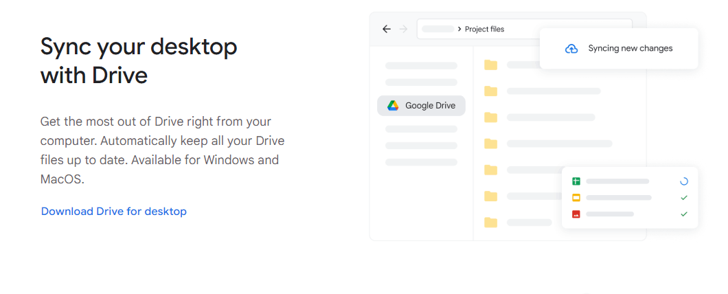The width and height of the screenshot is (728, 294).
Task: Click the checkmark beside the image file
Action: [683, 214]
